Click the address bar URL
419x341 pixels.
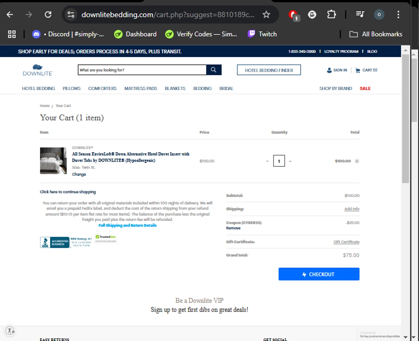[168, 15]
